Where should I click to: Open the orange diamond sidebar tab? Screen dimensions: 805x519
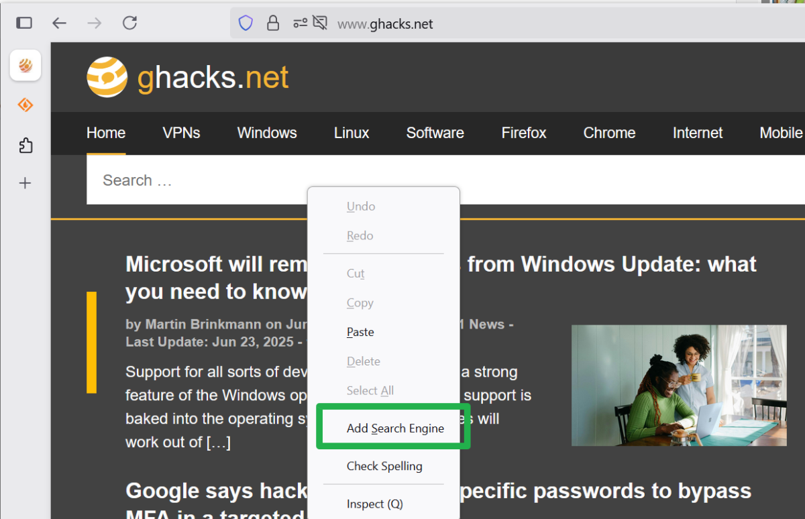[25, 105]
